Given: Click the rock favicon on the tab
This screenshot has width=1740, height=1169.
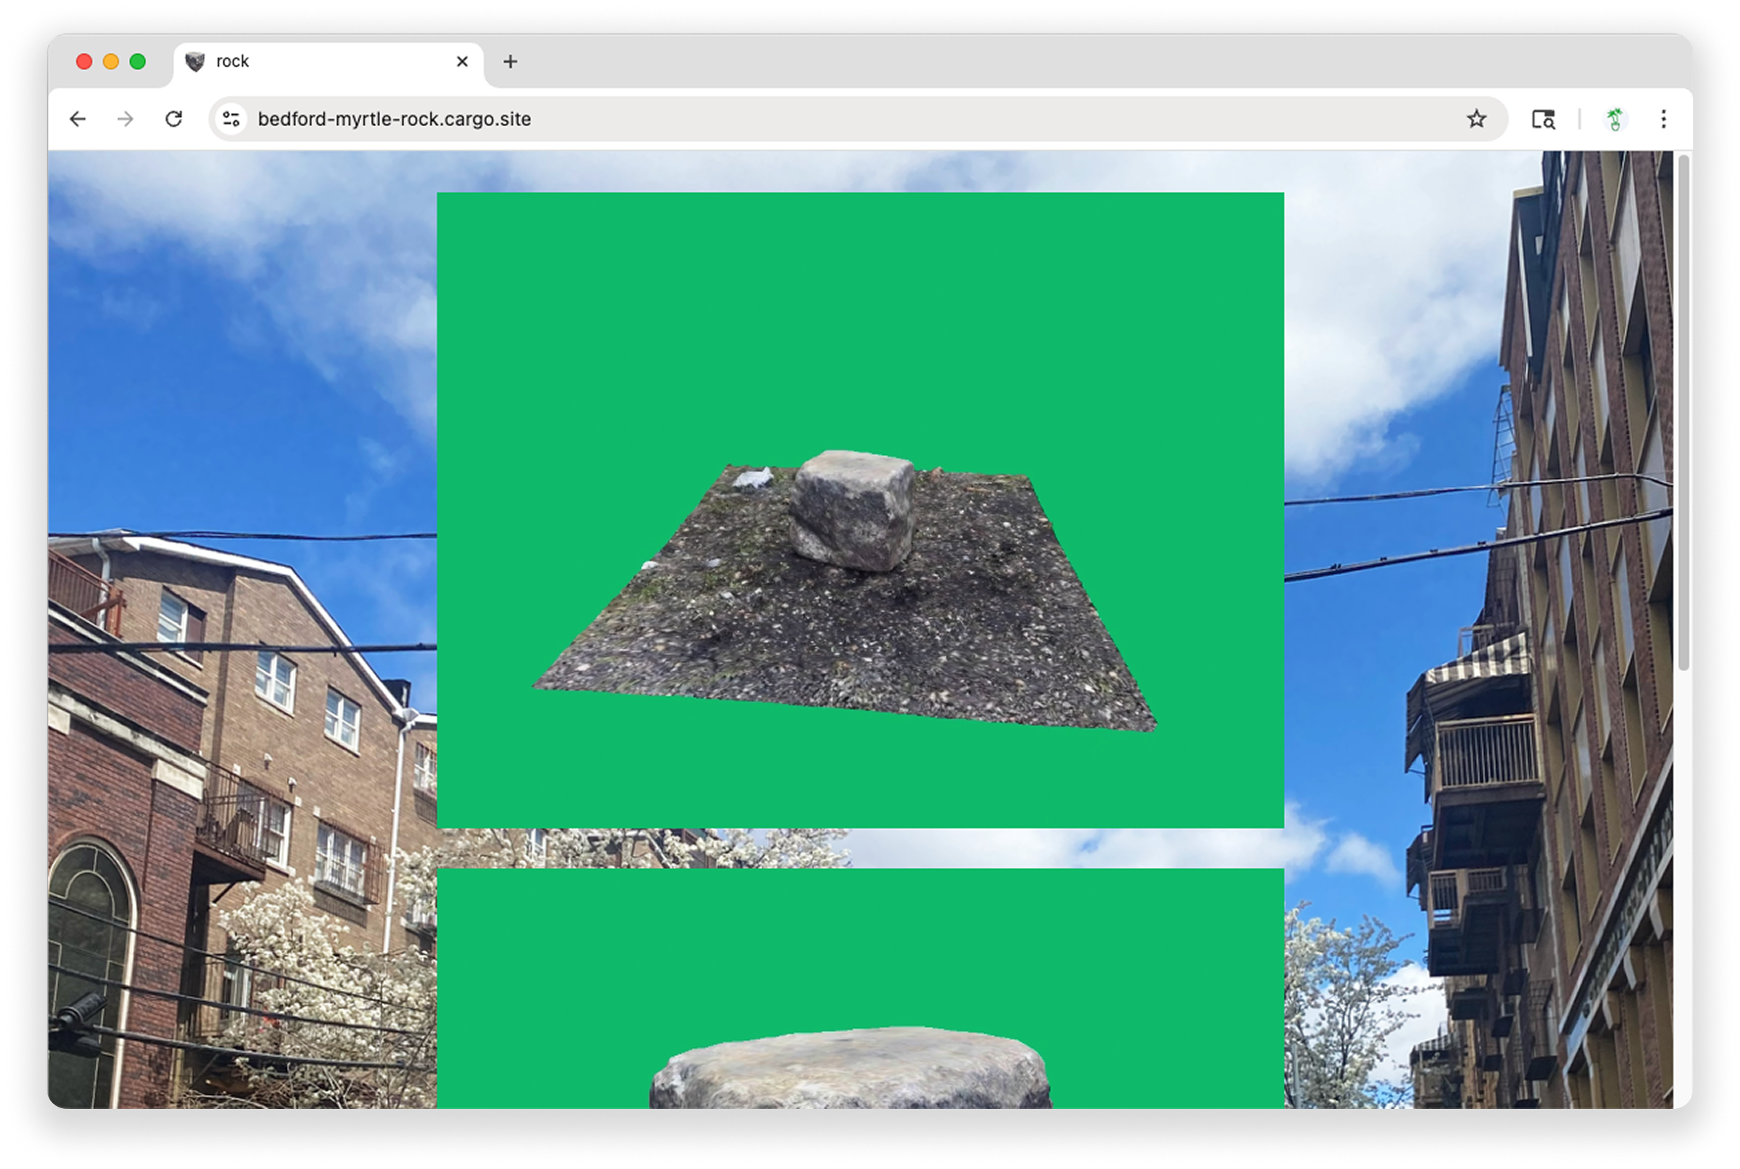Looking at the screenshot, I should pyautogui.click(x=194, y=62).
